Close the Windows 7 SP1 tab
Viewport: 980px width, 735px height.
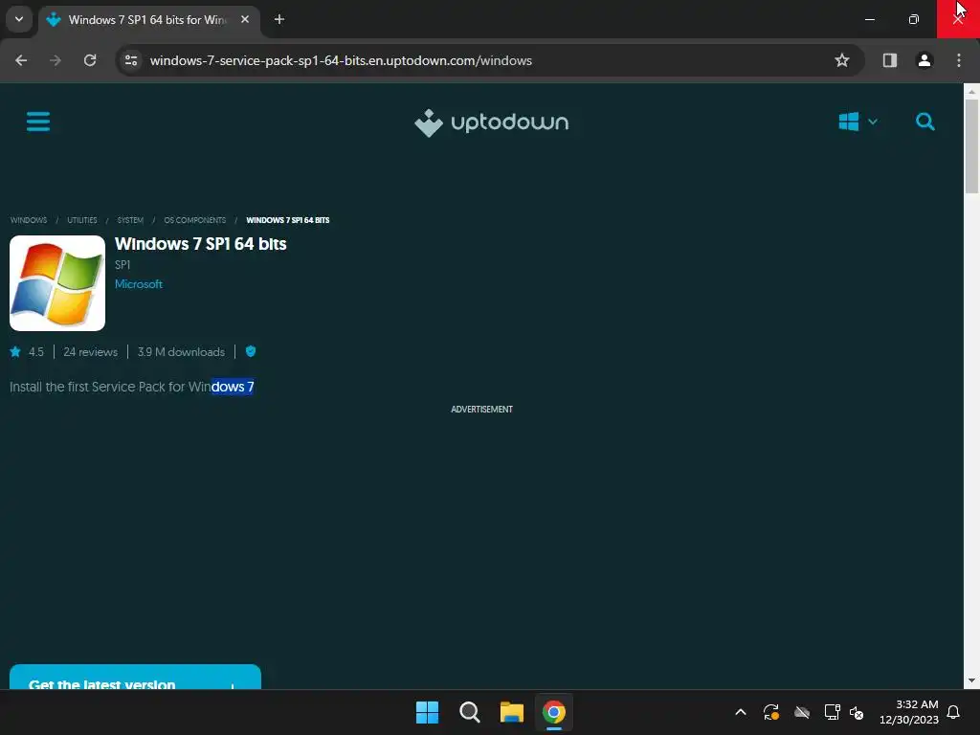click(245, 19)
